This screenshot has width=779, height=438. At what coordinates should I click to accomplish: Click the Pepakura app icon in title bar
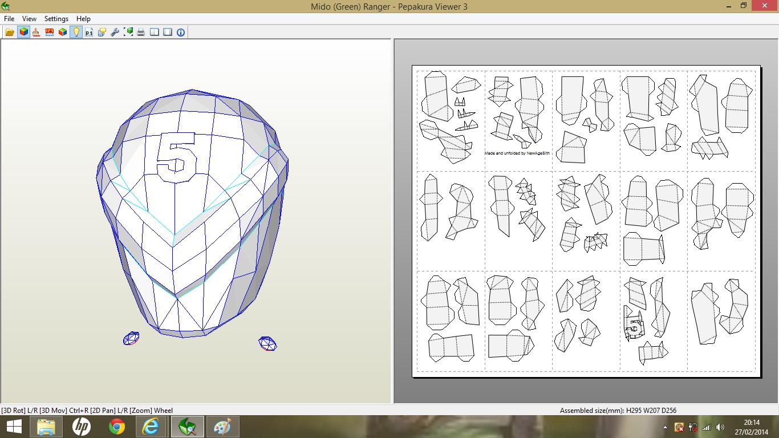pyautogui.click(x=6, y=6)
